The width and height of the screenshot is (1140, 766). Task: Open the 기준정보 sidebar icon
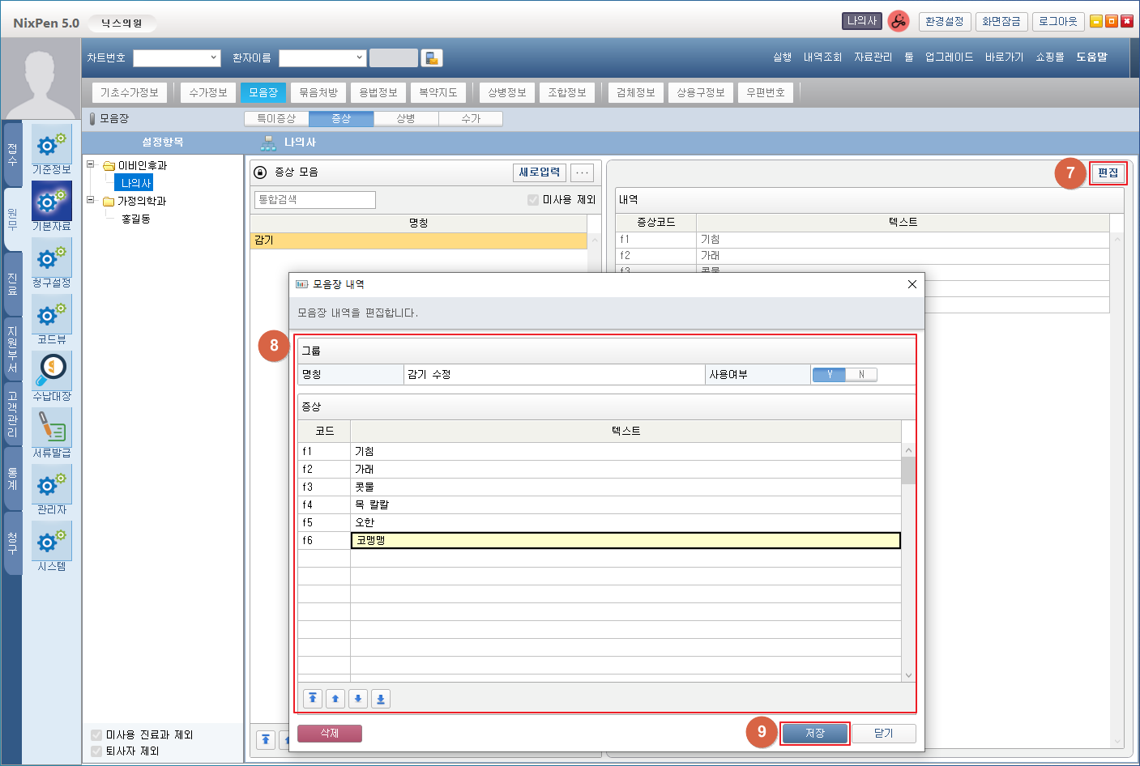tap(51, 148)
